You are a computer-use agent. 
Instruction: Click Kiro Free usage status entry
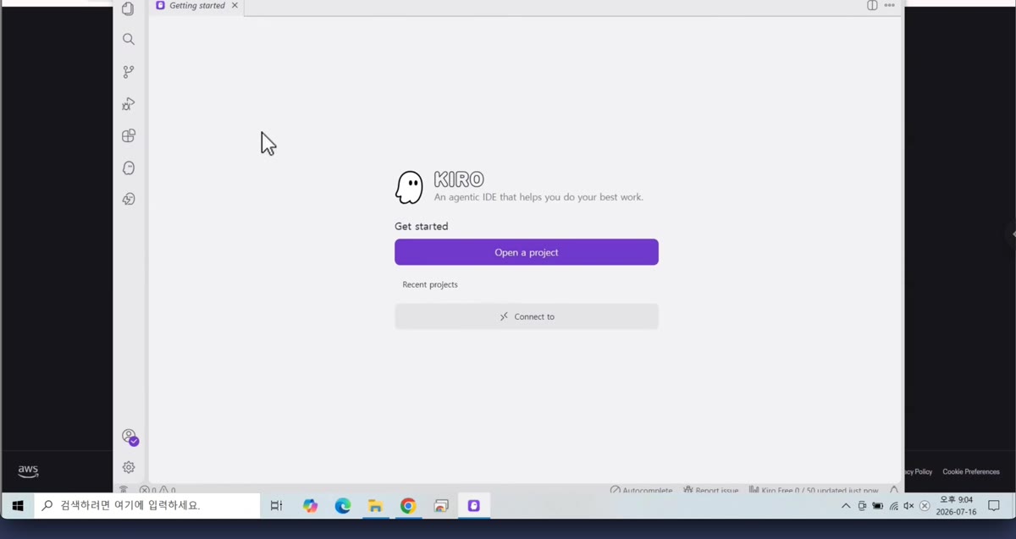pos(814,490)
